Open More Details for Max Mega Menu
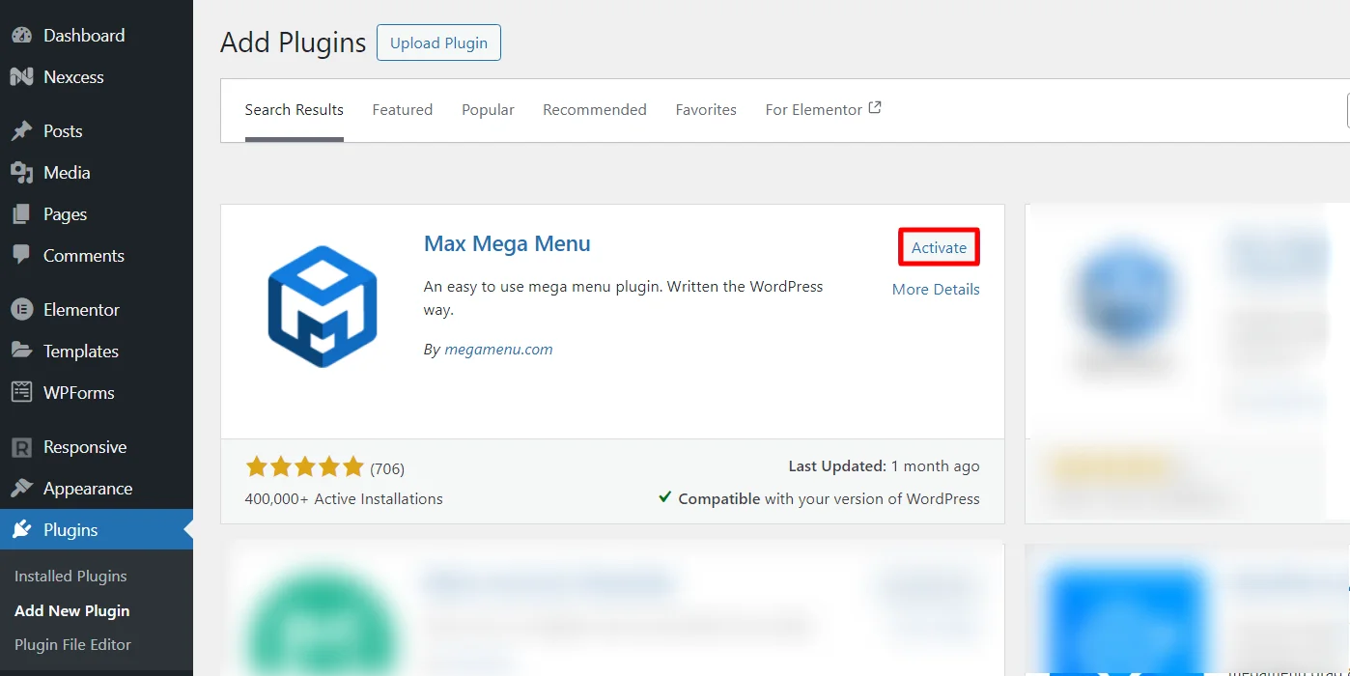1350x676 pixels. click(x=936, y=290)
